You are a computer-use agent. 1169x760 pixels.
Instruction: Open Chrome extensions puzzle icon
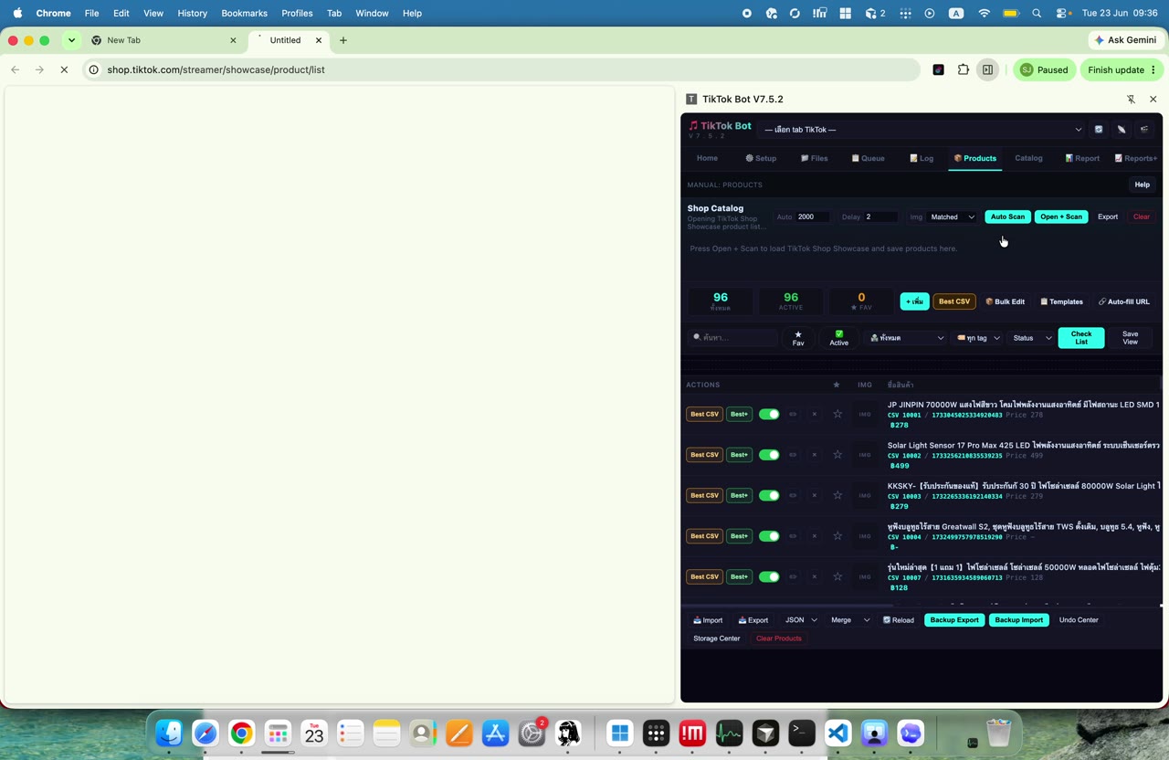click(x=963, y=69)
